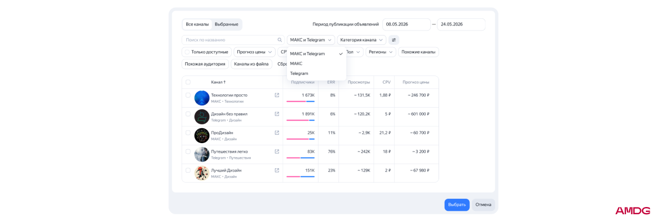Check the ПроДизайн row checkbox
Screen dimensions: 667x222
tap(188, 133)
